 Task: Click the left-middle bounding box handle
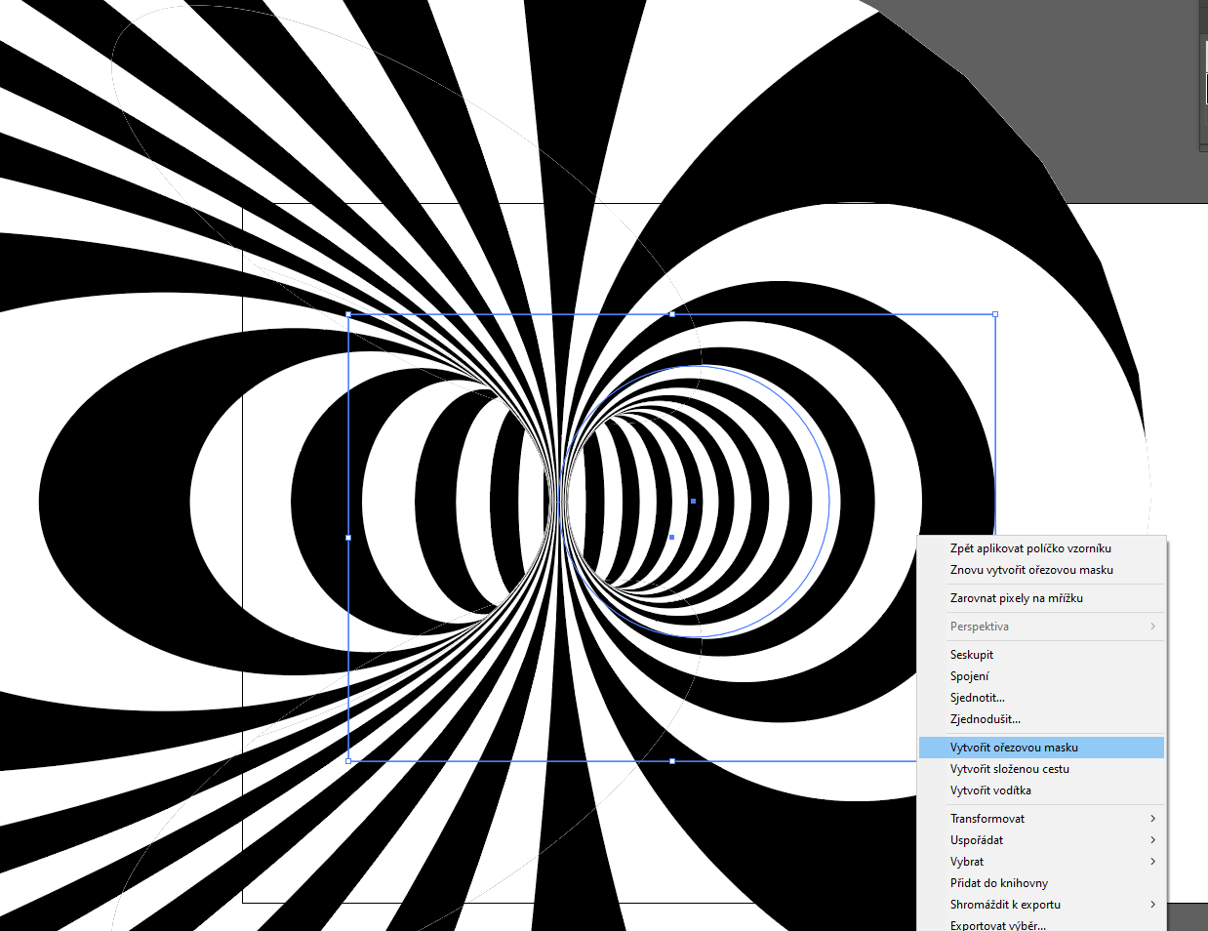[348, 538]
